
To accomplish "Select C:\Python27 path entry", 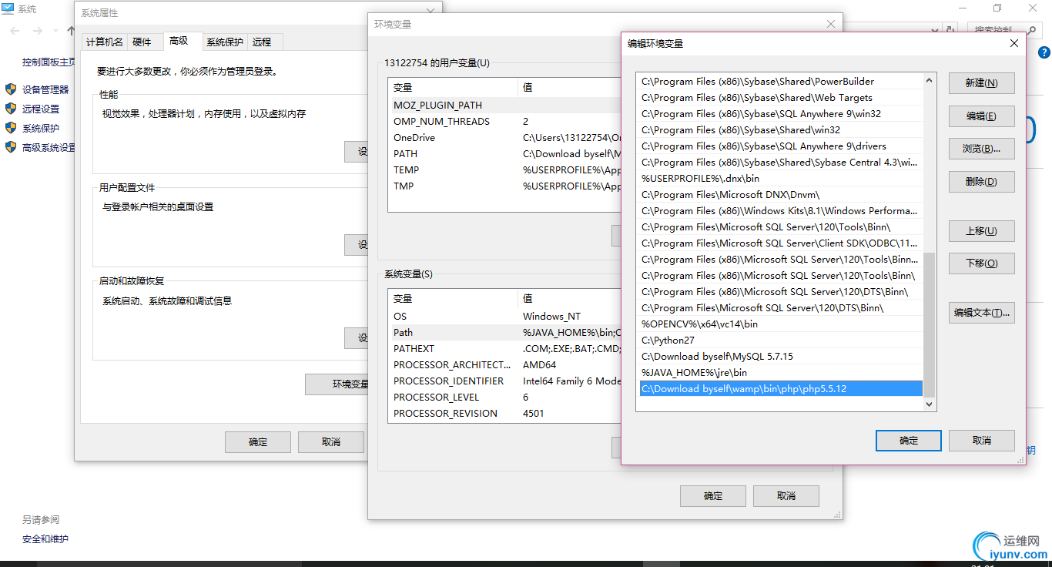I will pyautogui.click(x=781, y=341).
